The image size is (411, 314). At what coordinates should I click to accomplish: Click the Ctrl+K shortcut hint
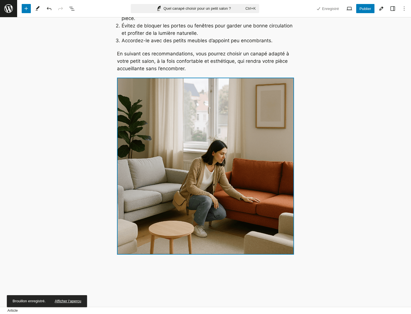coord(250,9)
